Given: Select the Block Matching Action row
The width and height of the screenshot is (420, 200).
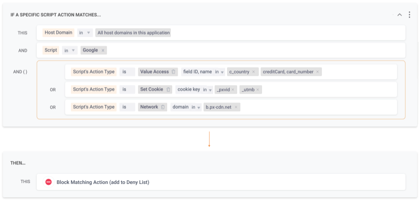Looking at the screenshot, I should coord(221,182).
